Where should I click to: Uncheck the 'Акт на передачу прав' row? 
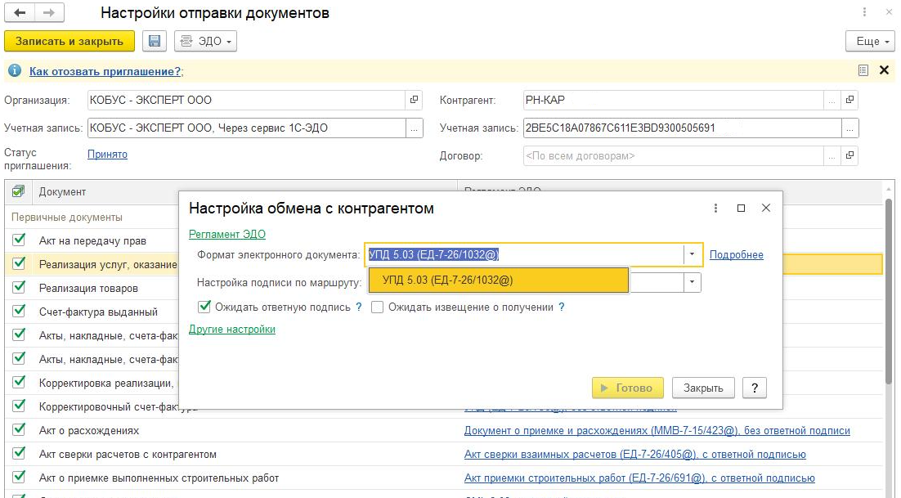[x=19, y=240]
